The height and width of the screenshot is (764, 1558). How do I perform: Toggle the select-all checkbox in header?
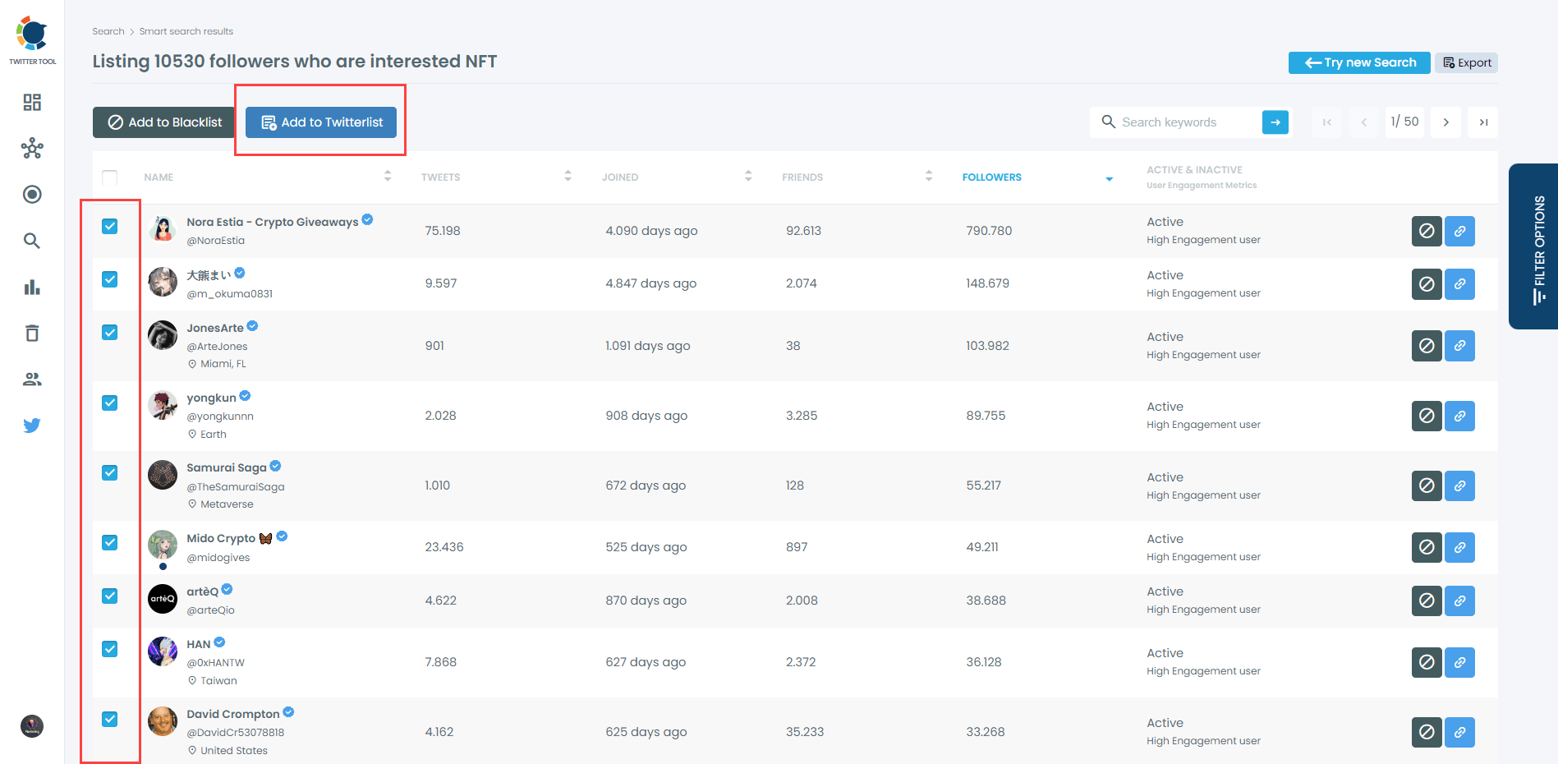(x=110, y=177)
